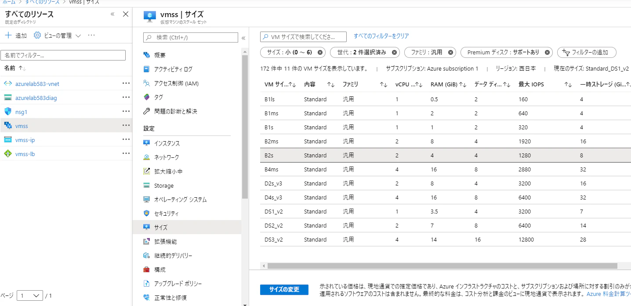Click the 拡大縮小中 scaling icon
The image size is (631, 306).
click(x=147, y=171)
